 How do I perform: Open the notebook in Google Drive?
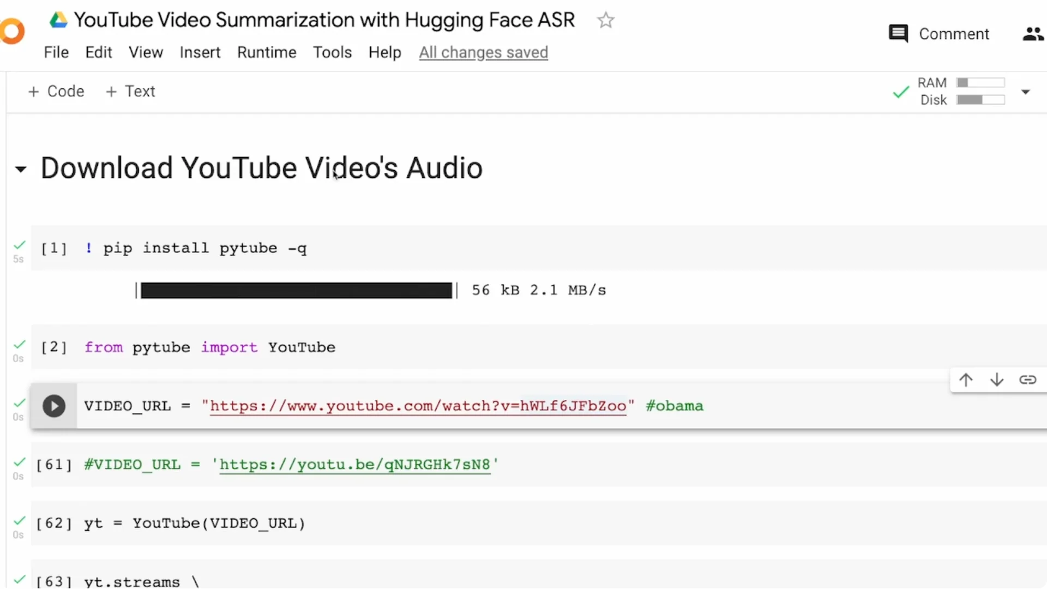click(x=58, y=20)
